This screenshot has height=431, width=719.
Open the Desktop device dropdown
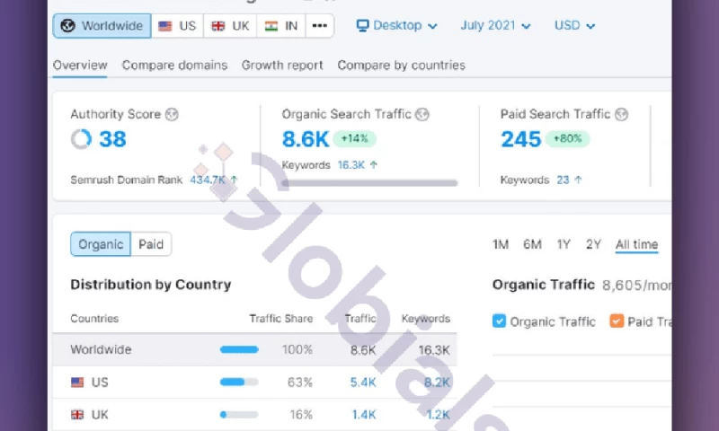pyautogui.click(x=397, y=26)
